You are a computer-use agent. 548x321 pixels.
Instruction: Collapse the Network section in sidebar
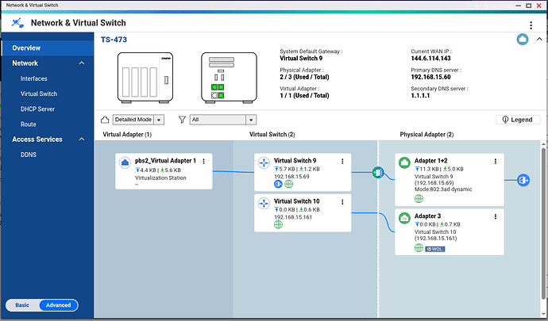81,63
